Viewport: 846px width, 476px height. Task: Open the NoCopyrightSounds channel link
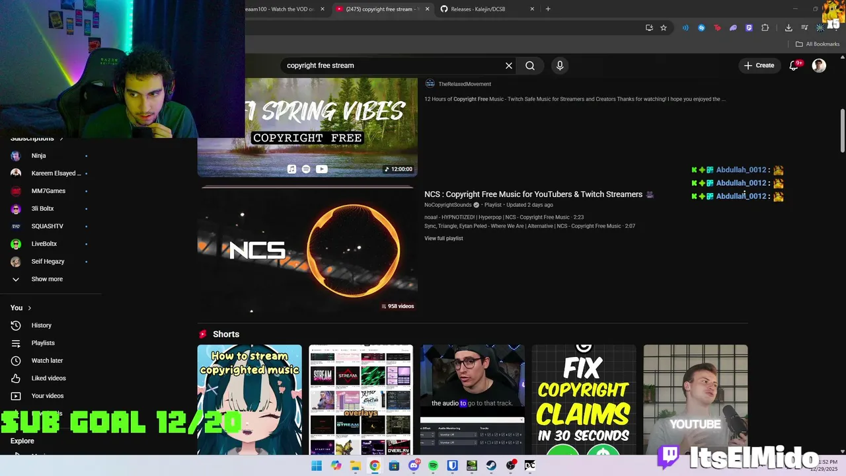448,205
